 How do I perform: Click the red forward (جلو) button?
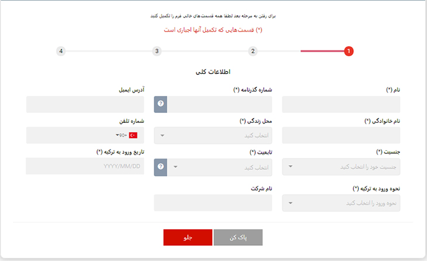pyautogui.click(x=188, y=238)
